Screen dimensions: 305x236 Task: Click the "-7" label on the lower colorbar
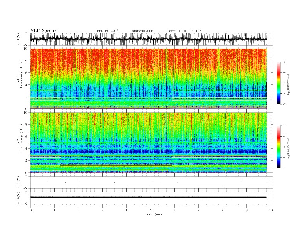point(284,168)
